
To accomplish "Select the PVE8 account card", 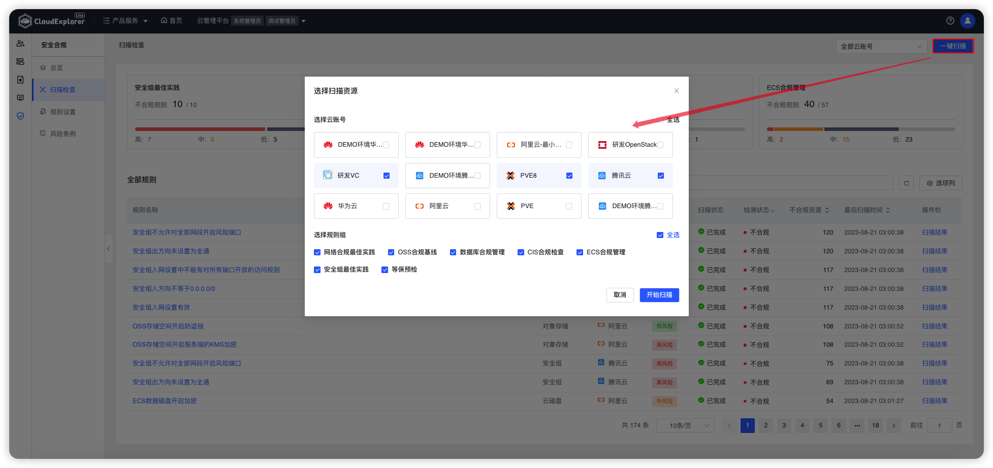I will (x=539, y=176).
